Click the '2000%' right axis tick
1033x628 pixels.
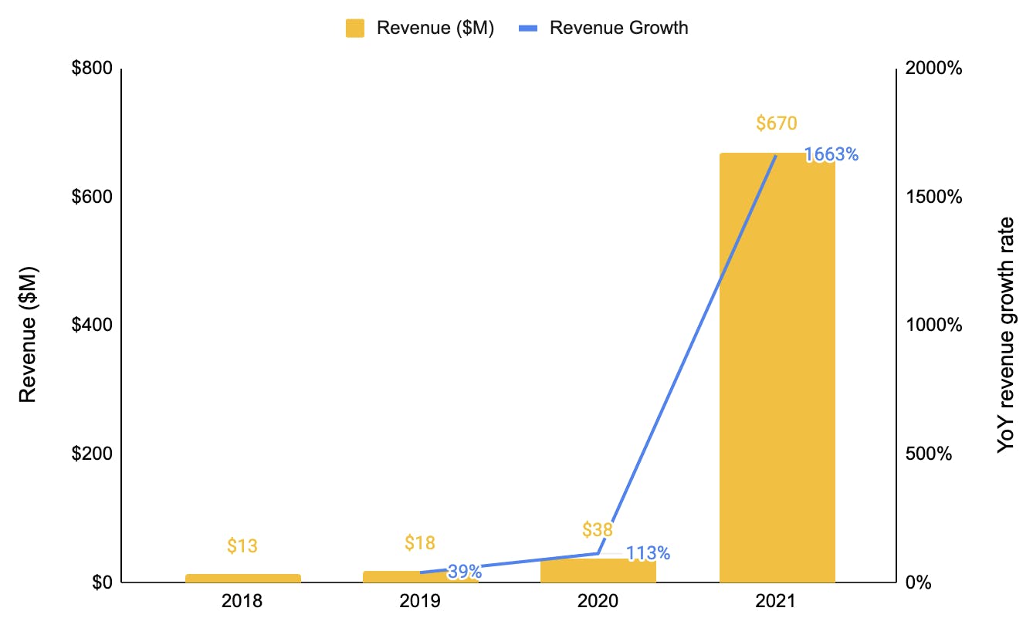click(x=935, y=69)
